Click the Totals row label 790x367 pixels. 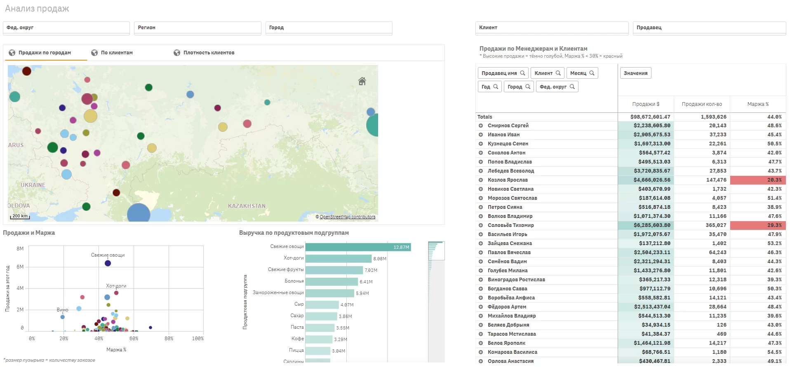click(x=485, y=117)
